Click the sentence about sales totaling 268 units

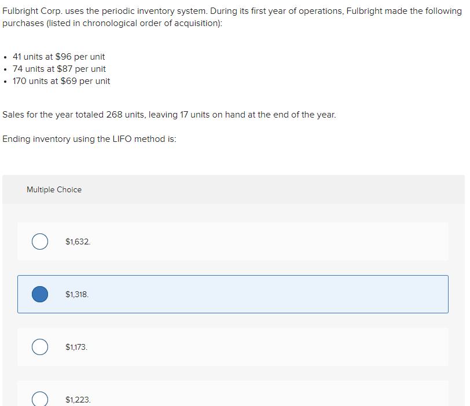pos(168,115)
